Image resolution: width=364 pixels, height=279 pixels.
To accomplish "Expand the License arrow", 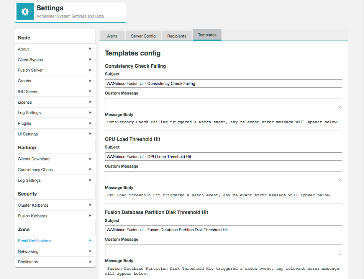I will click(90, 102).
